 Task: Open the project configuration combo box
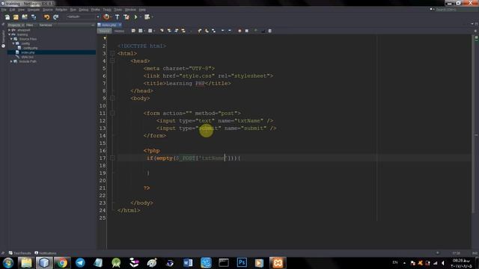82,16
